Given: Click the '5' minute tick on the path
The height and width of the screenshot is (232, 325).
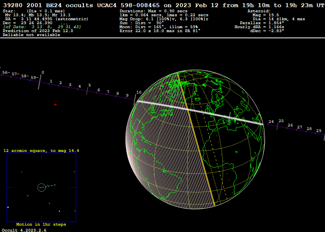Looking at the screenshot, I should click(x=87, y=91).
